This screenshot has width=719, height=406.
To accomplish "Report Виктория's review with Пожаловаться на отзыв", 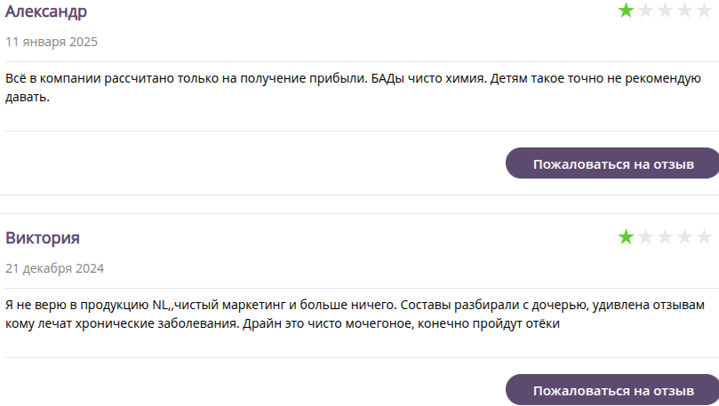I will 612,391.
